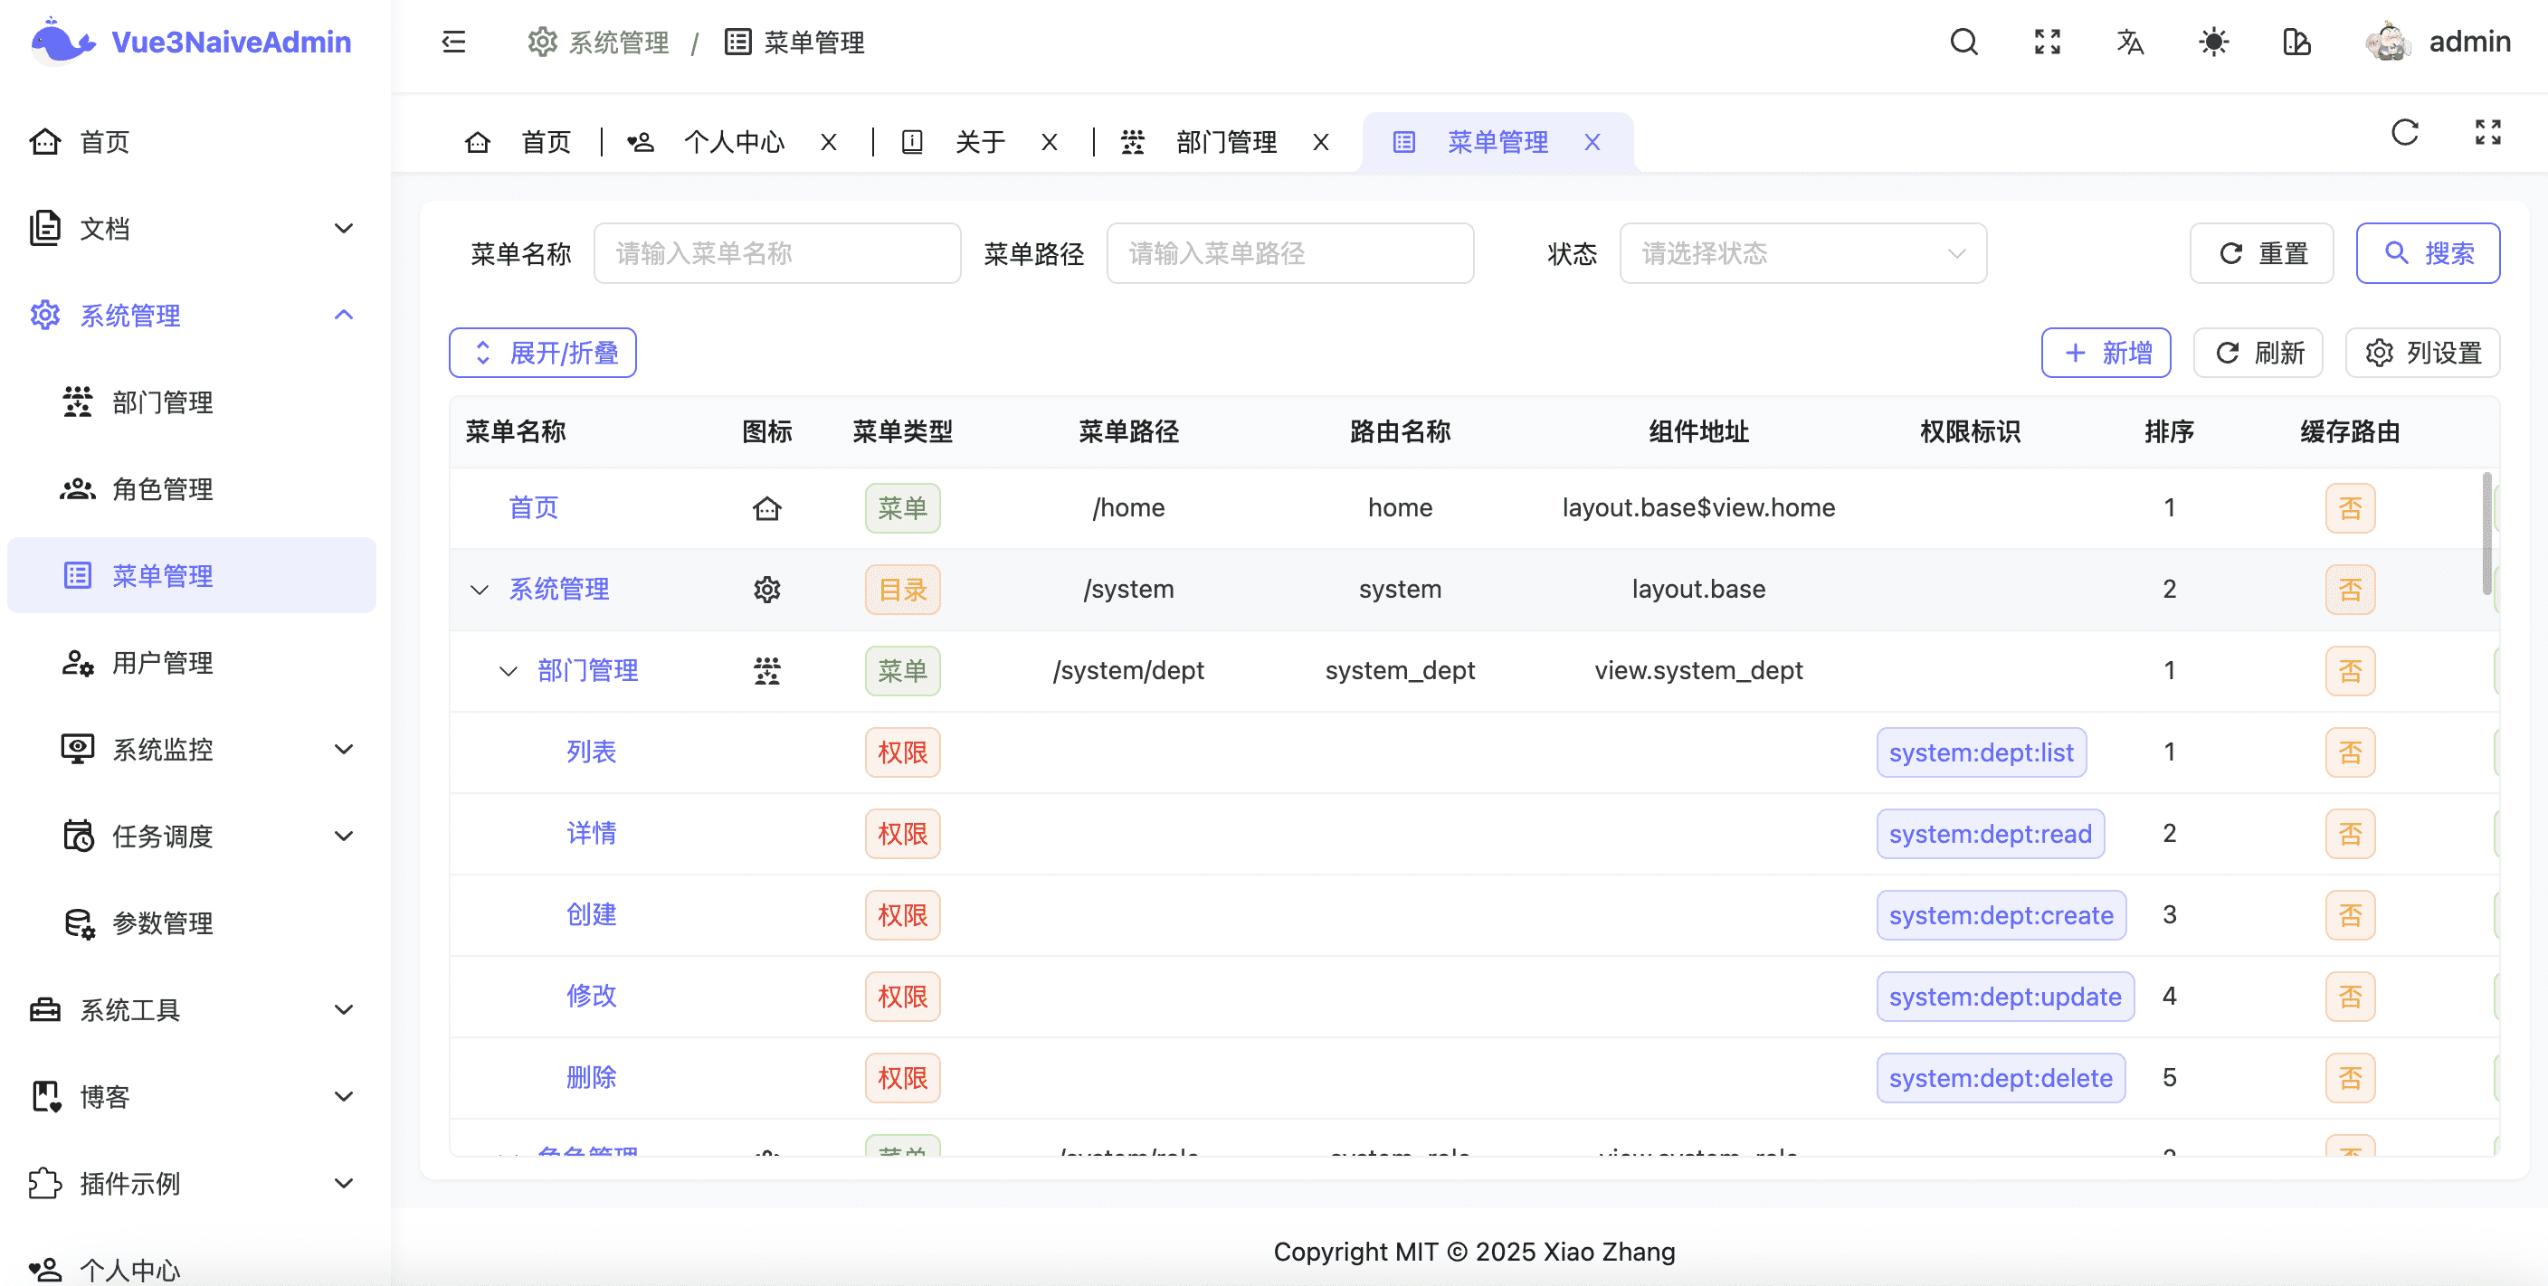Click the 缓存路由 '否' toggle for 首页
Screen dimensions: 2548x1286
point(2351,507)
